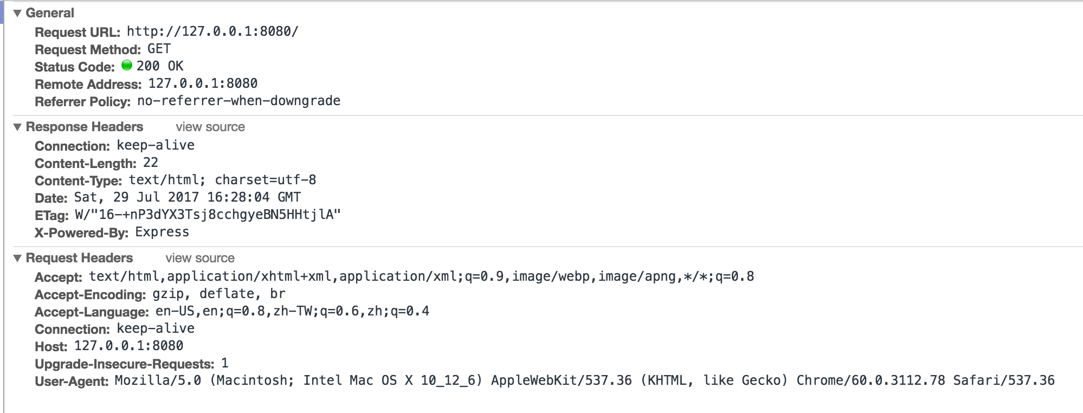Click the Request Method GET value
The height and width of the screenshot is (413, 1083).
(x=159, y=49)
